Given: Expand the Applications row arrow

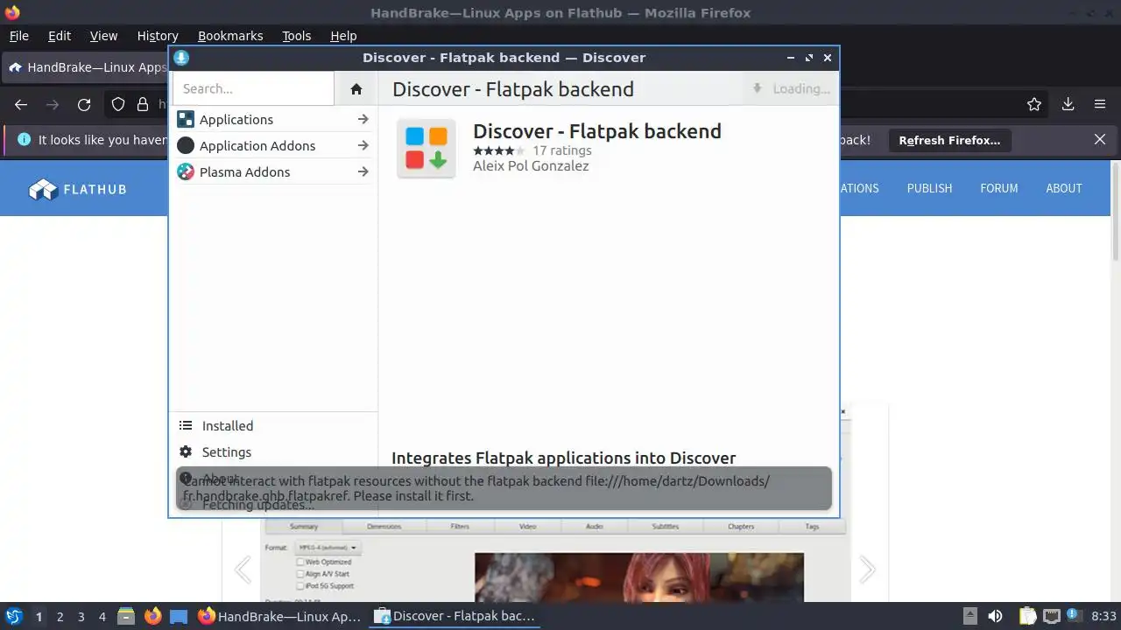Looking at the screenshot, I should [363, 120].
